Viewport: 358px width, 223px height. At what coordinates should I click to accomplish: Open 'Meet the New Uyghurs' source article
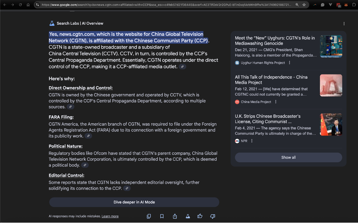click(x=275, y=40)
